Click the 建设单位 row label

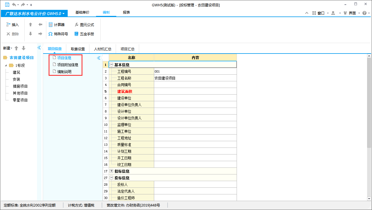point(124,98)
